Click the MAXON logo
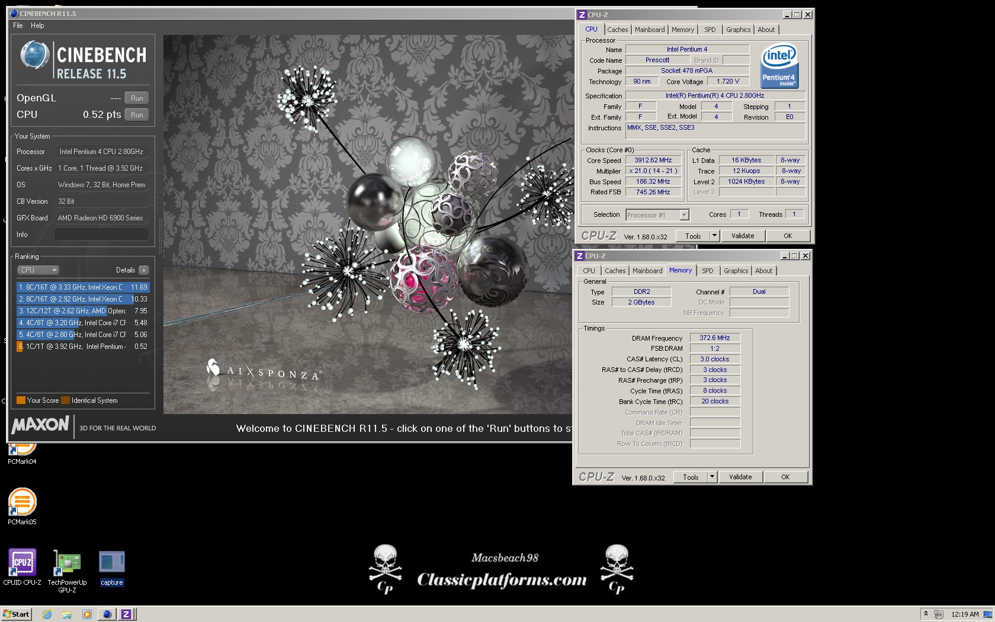Screen dimensions: 995x622 tap(40, 425)
